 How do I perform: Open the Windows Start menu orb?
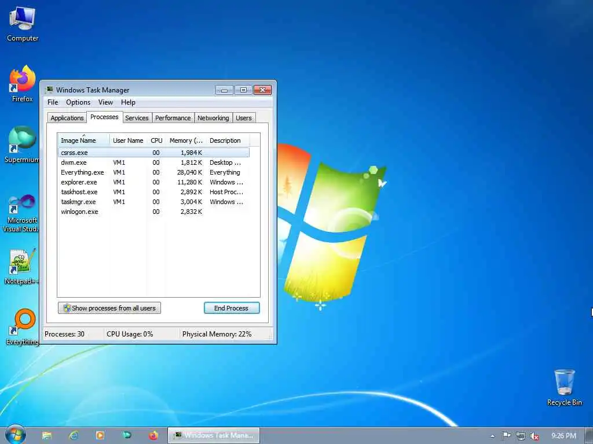(x=16, y=435)
